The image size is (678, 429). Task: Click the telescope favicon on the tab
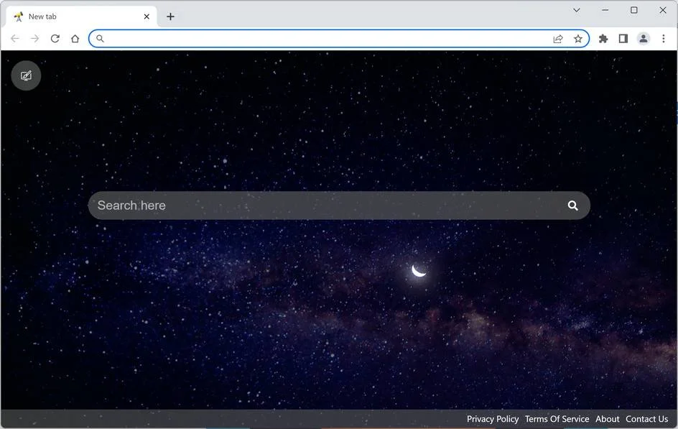click(18, 17)
